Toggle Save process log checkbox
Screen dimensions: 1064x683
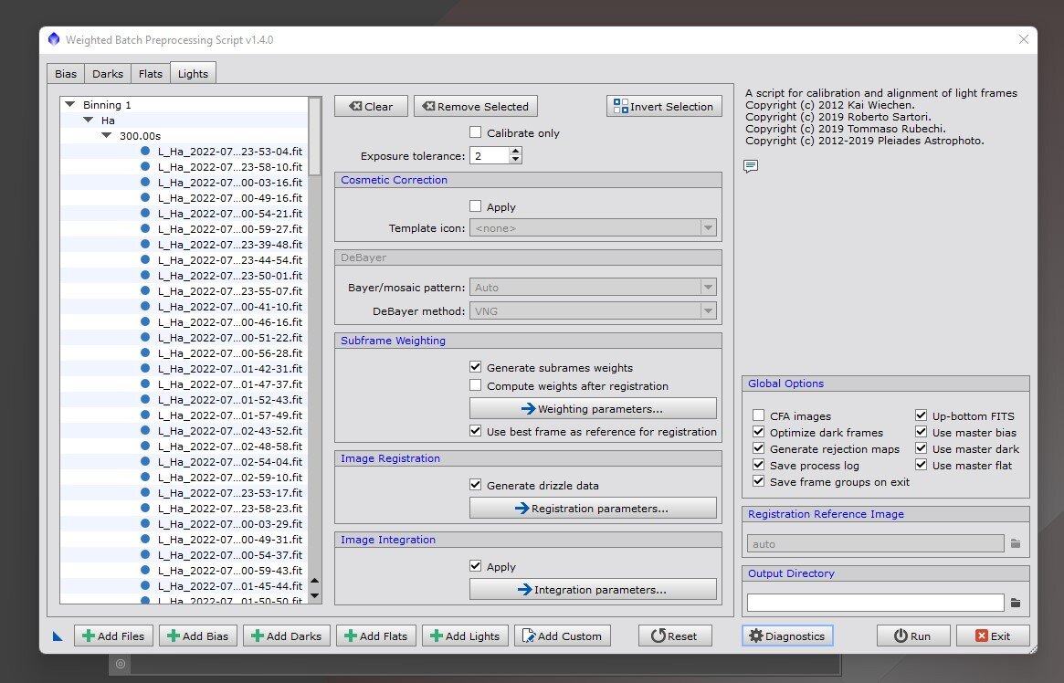759,465
